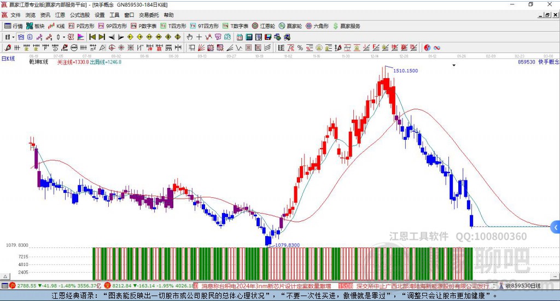Switch to K线 chart mode

tap(56, 26)
